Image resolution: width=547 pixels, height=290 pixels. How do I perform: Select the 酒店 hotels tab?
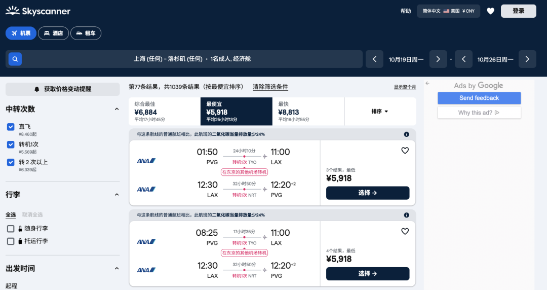tap(54, 33)
